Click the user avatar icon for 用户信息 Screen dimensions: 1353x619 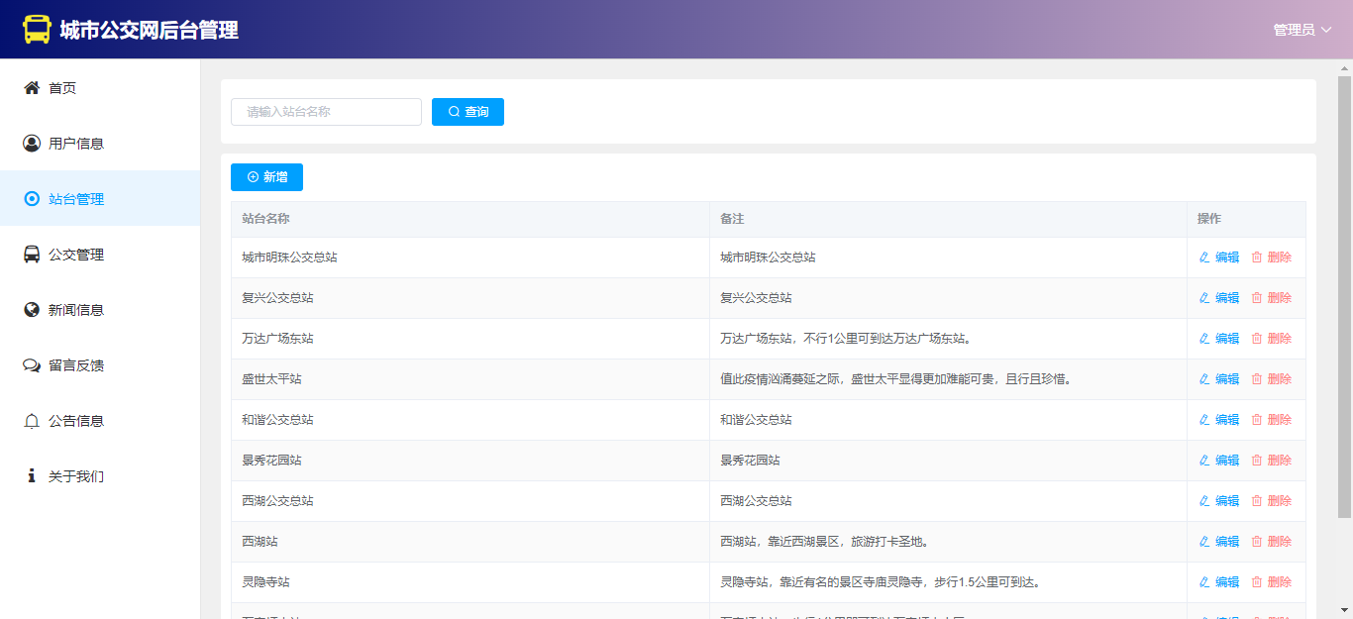click(32, 144)
